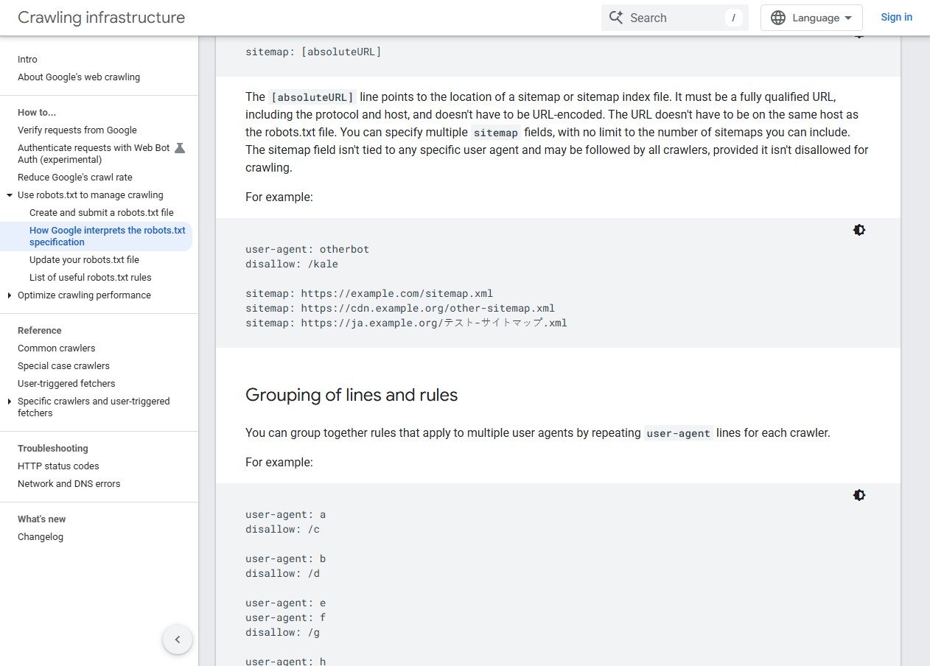The height and width of the screenshot is (666, 930).
Task: Click the 'Troubleshooting' sidebar heading
Action: click(53, 449)
